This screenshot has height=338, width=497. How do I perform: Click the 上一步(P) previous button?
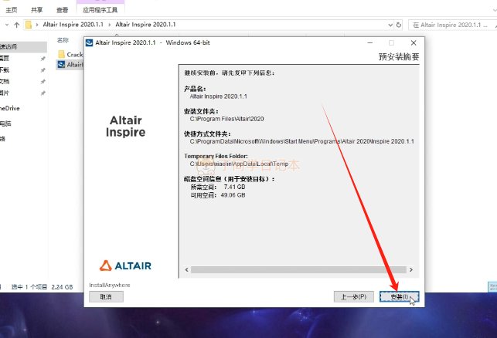[x=354, y=297]
